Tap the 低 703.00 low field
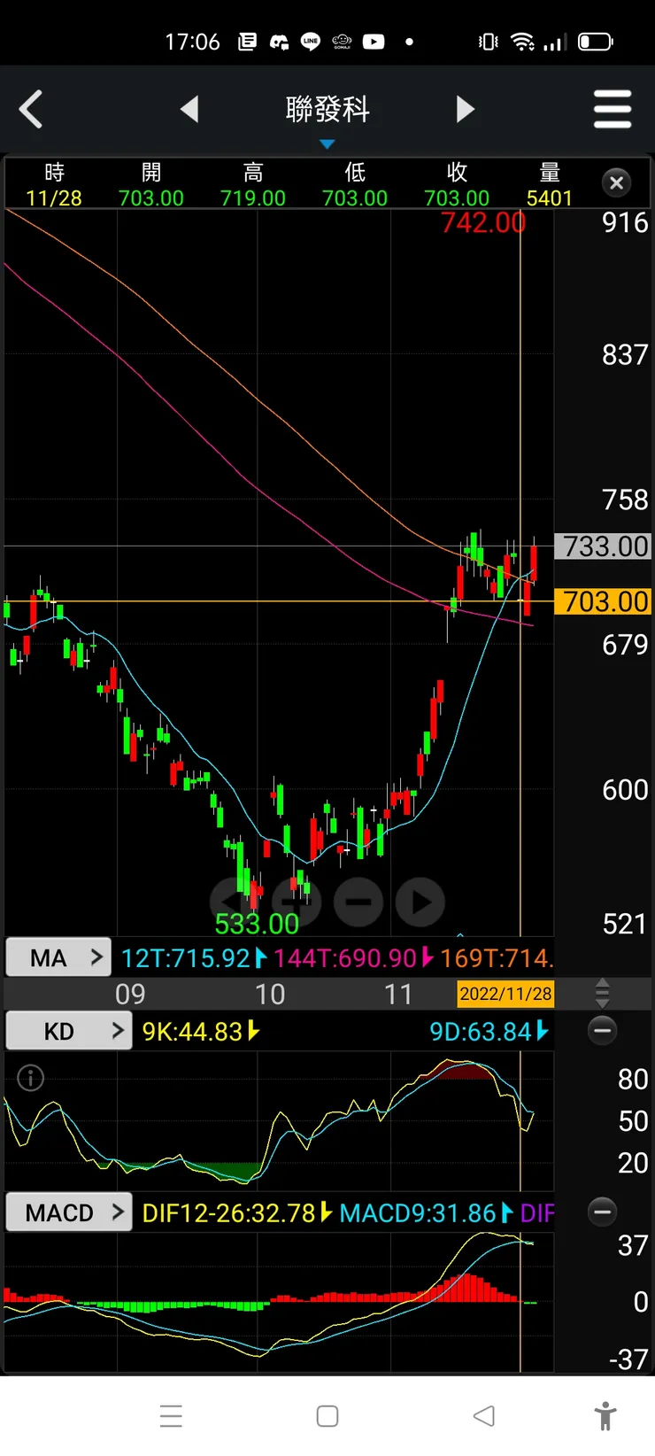This screenshot has height=1456, width=655. coord(355,184)
